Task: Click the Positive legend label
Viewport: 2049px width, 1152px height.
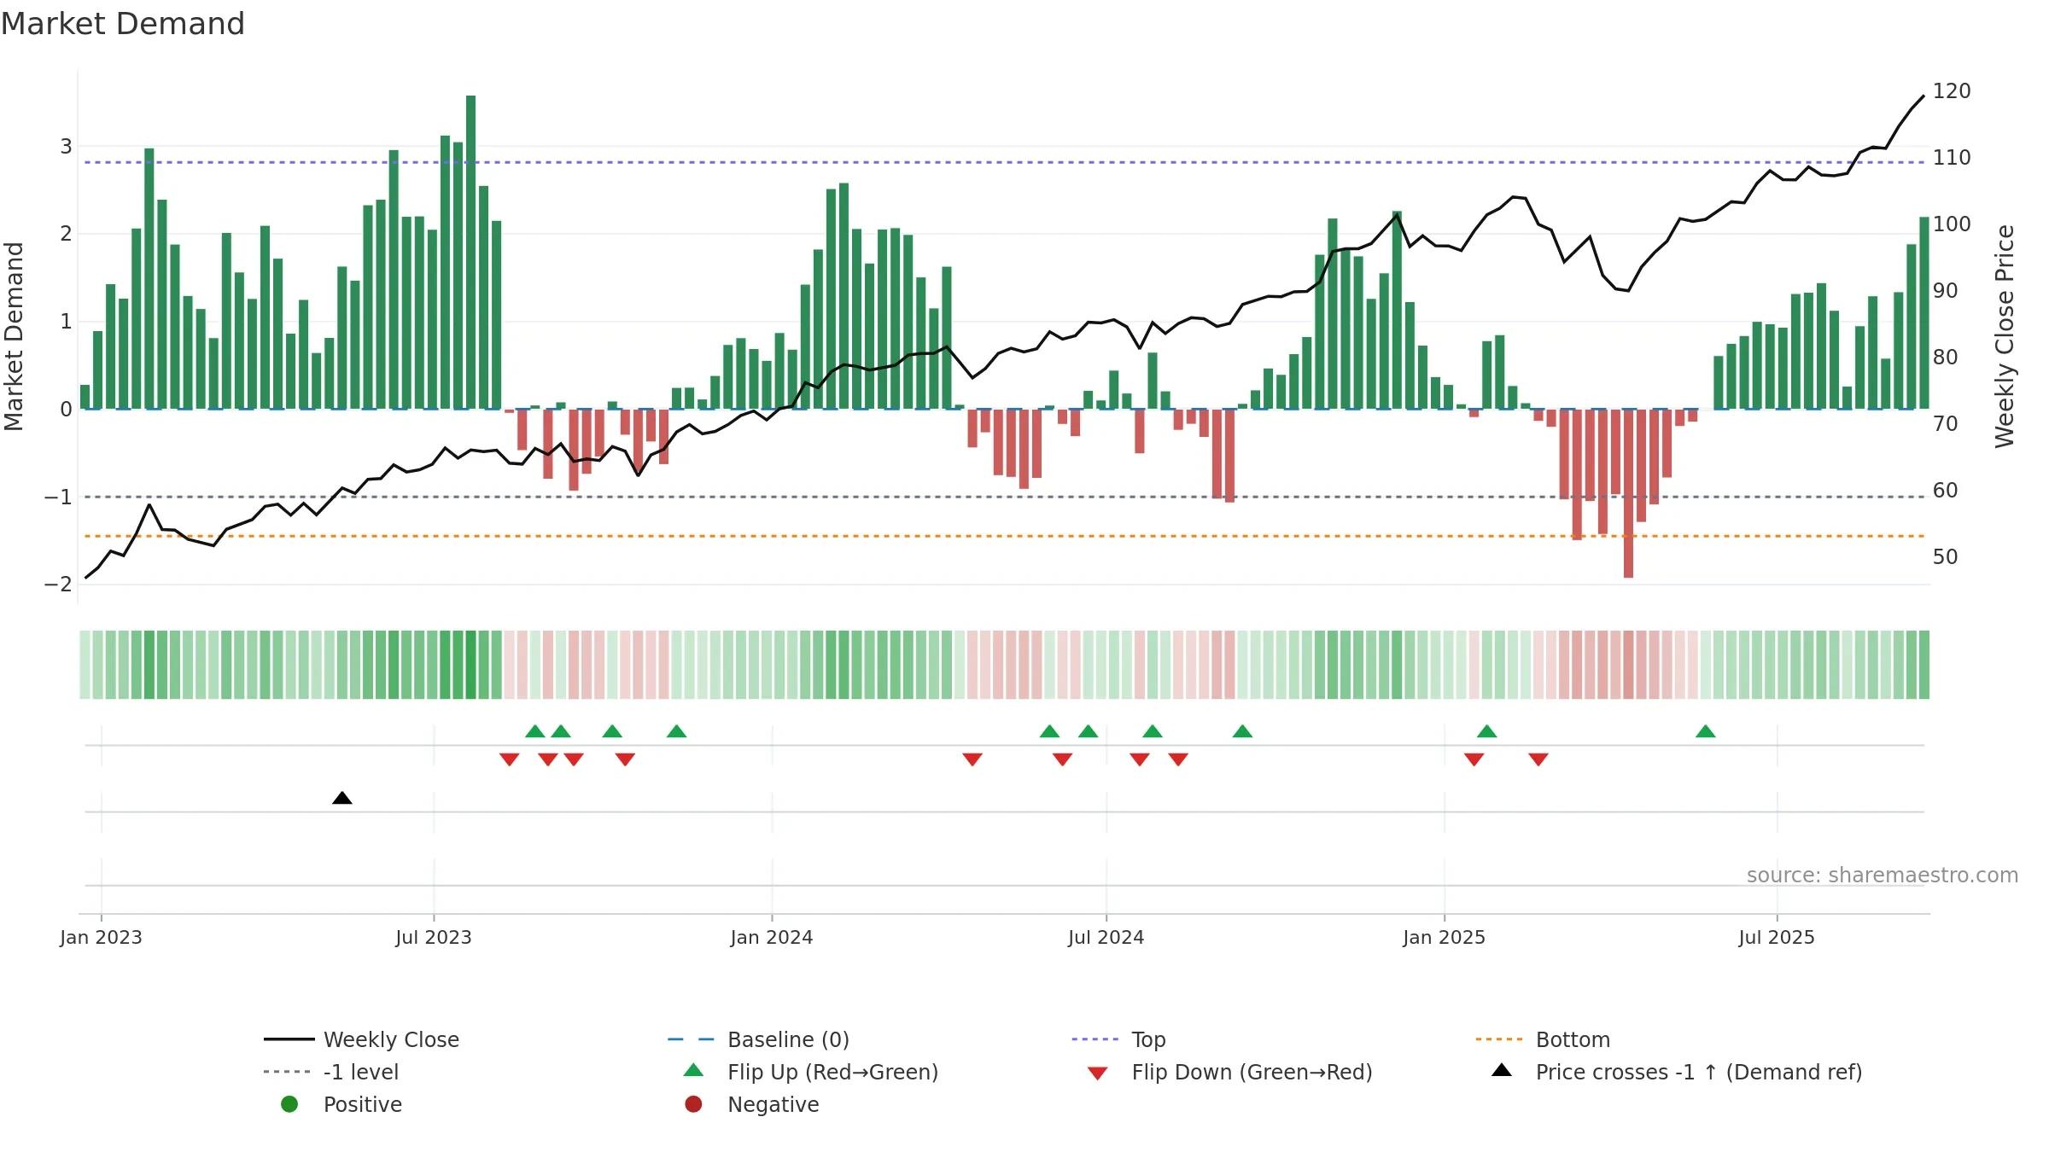Action: coord(363,1104)
